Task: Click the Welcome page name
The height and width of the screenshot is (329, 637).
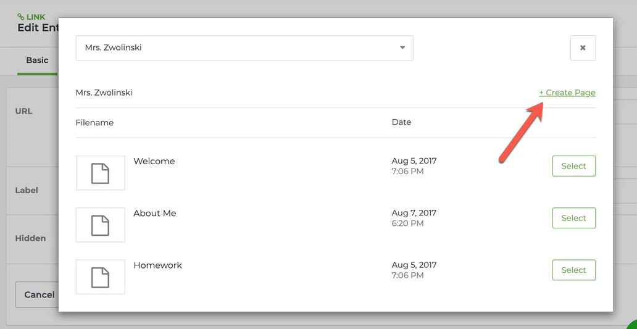Action: tap(154, 161)
